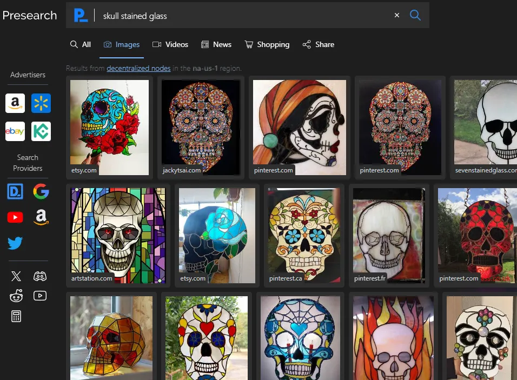Open the calculator icon in sidebar
The width and height of the screenshot is (517, 380).
[x=16, y=316]
